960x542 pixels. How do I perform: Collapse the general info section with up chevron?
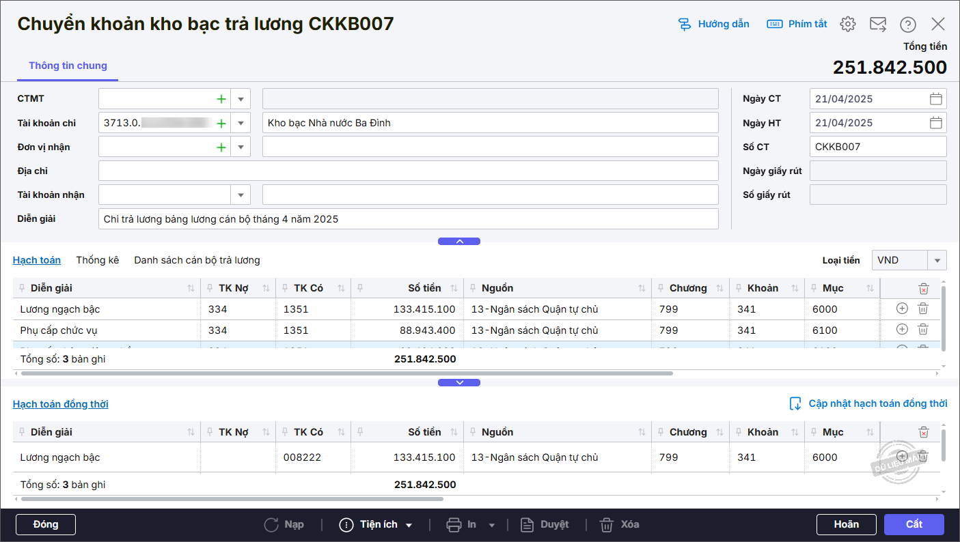point(459,242)
